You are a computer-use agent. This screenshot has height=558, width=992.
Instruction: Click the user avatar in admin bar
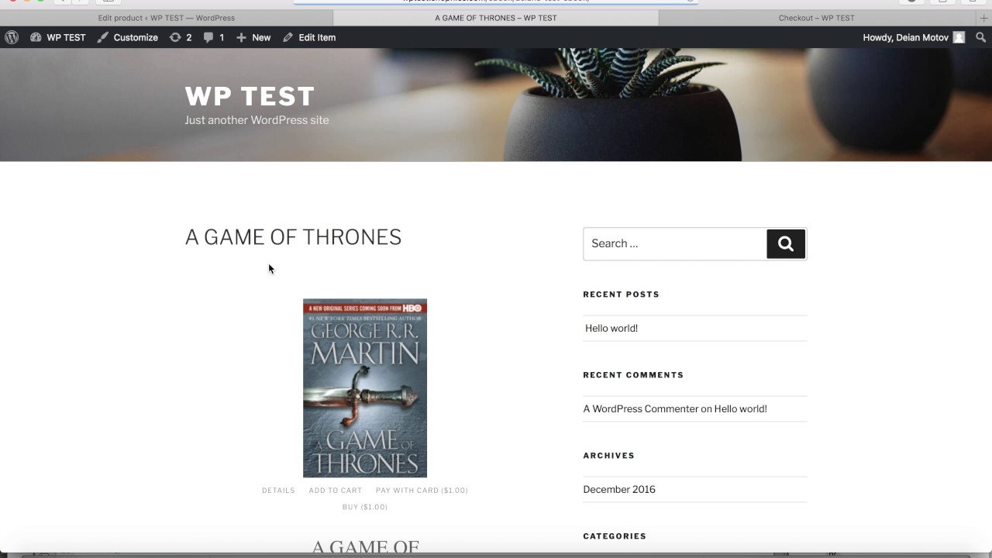coord(959,37)
